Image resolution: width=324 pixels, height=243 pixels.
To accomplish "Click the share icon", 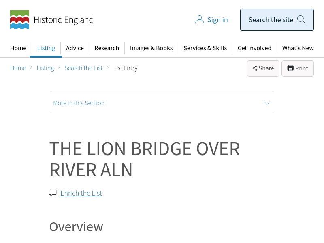I will point(255,68).
